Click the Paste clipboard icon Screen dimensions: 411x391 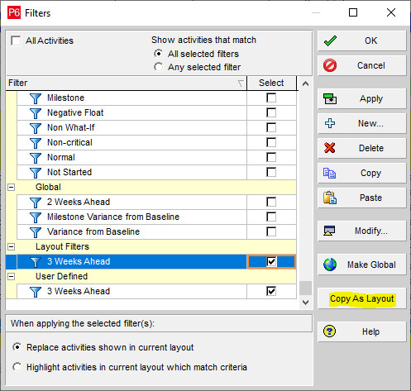(330, 198)
